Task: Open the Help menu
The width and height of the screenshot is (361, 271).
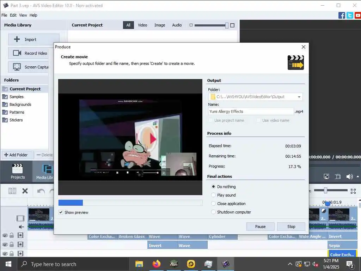Action: pyautogui.click(x=33, y=15)
